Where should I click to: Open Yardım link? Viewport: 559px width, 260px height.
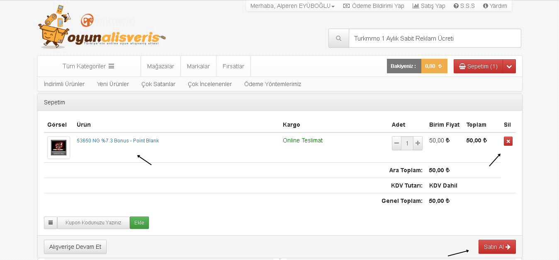(495, 6)
